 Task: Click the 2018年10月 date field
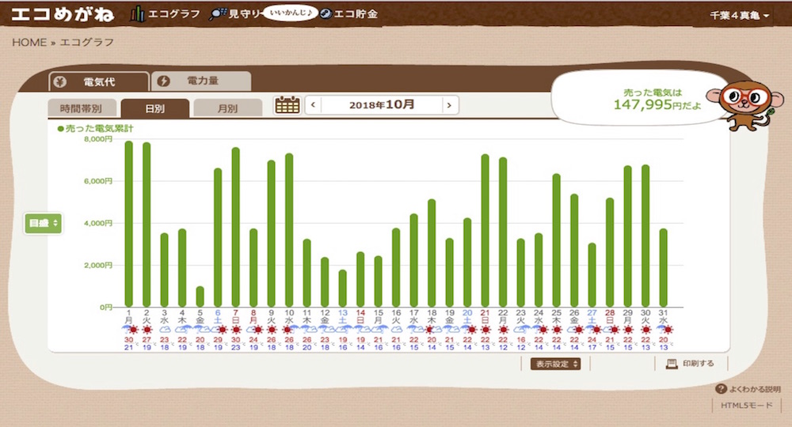pos(382,104)
